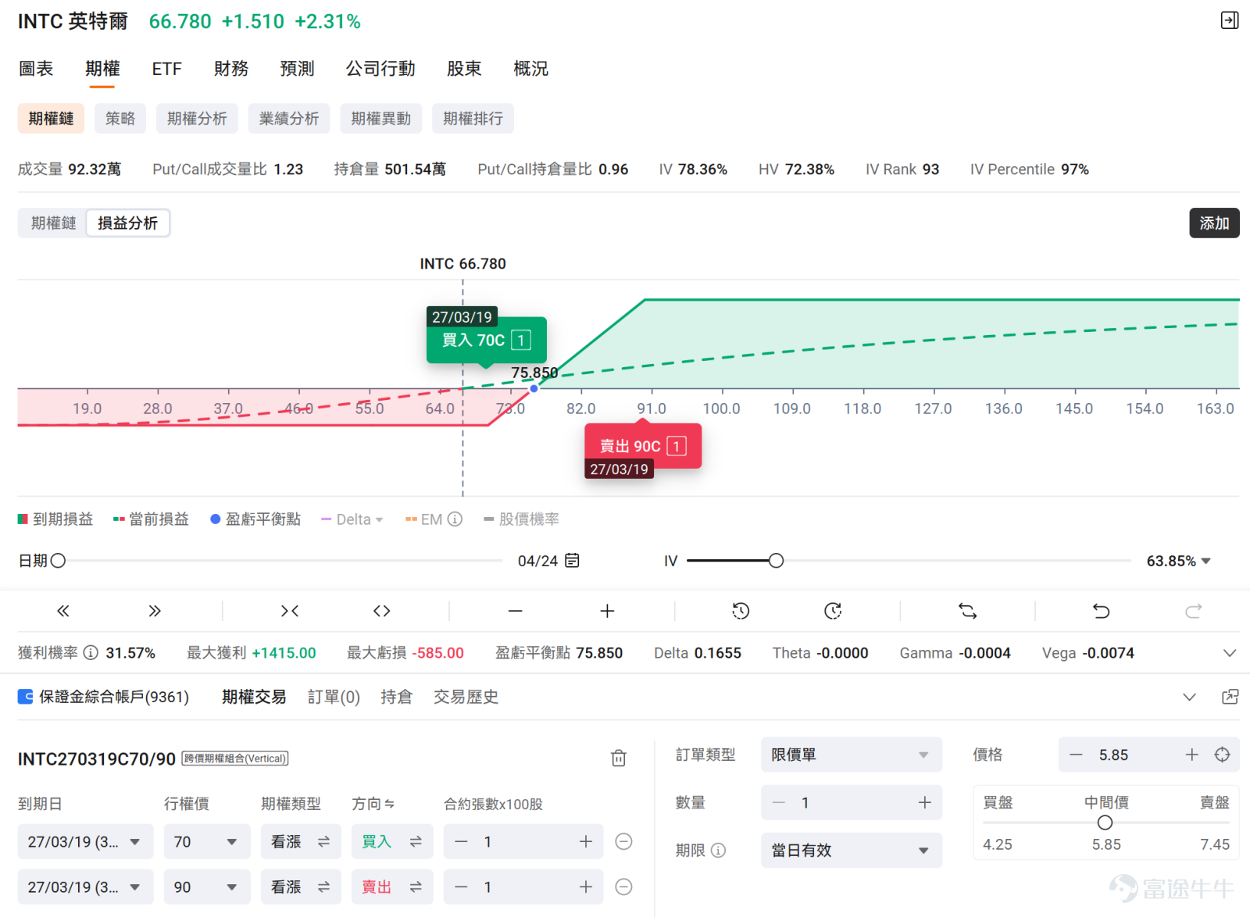The width and height of the screenshot is (1250, 917).
Task: Open the 期限 當日有效 dropdown
Action: (x=852, y=851)
